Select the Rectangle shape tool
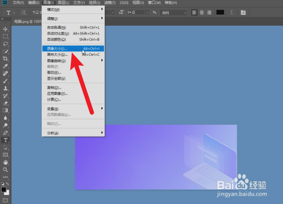The width and height of the screenshot is (283, 204). point(6,155)
